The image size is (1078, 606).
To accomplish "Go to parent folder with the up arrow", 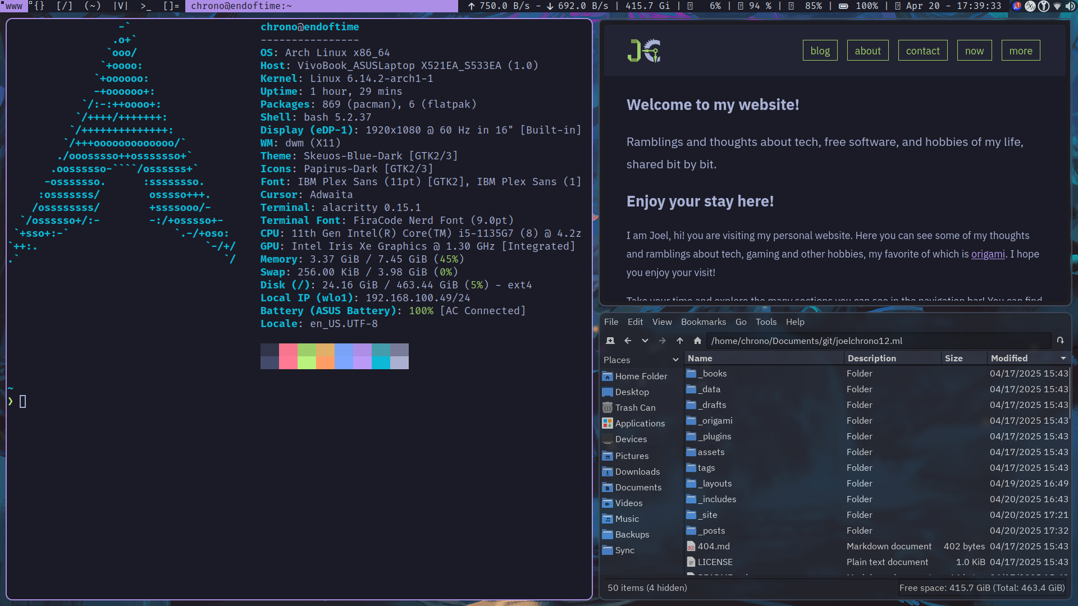I will [x=680, y=341].
